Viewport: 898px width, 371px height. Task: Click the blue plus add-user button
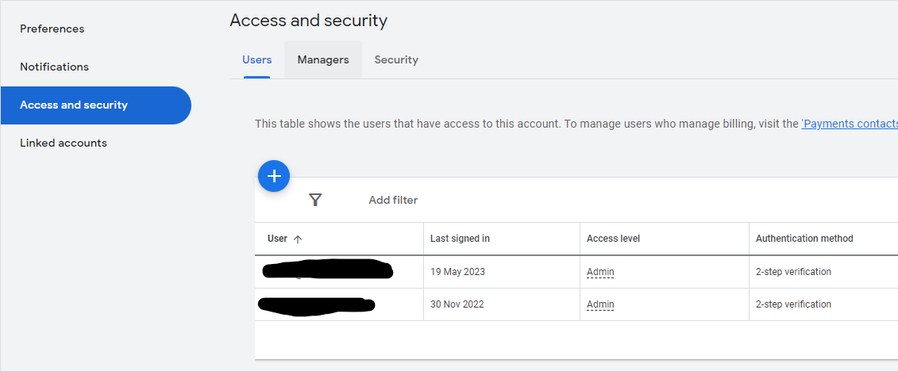pos(274,176)
